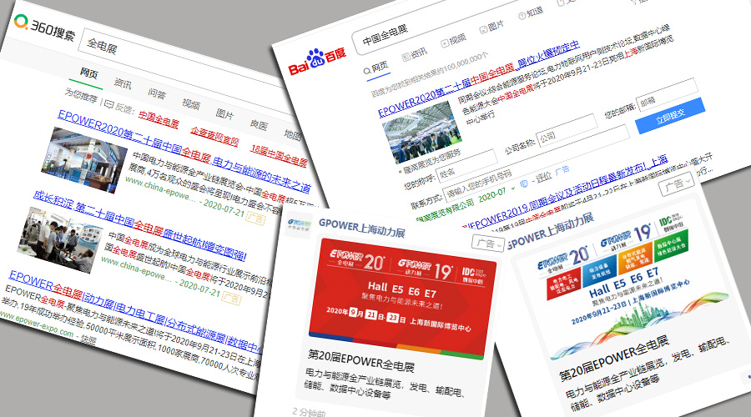
Task: Open 360 result 成长积淀 第二十届中国全电展
Action: [139, 224]
